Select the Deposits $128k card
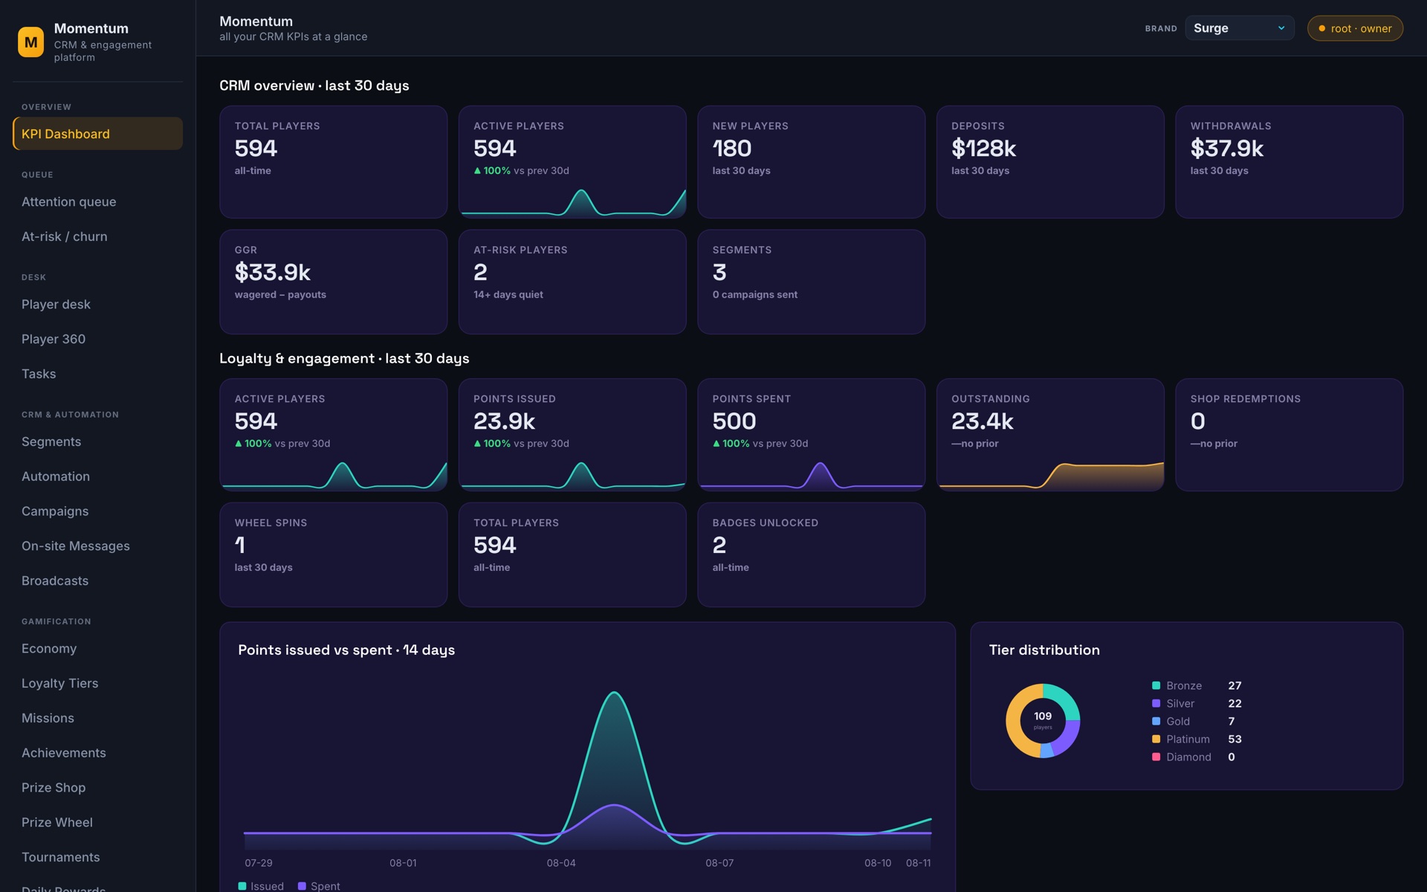1427x892 pixels. click(x=1050, y=162)
